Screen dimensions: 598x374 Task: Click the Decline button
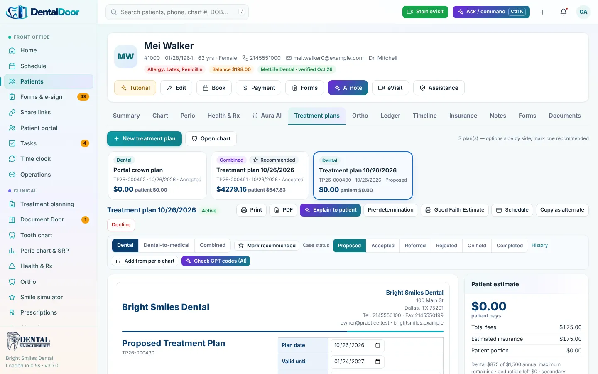[121, 225]
